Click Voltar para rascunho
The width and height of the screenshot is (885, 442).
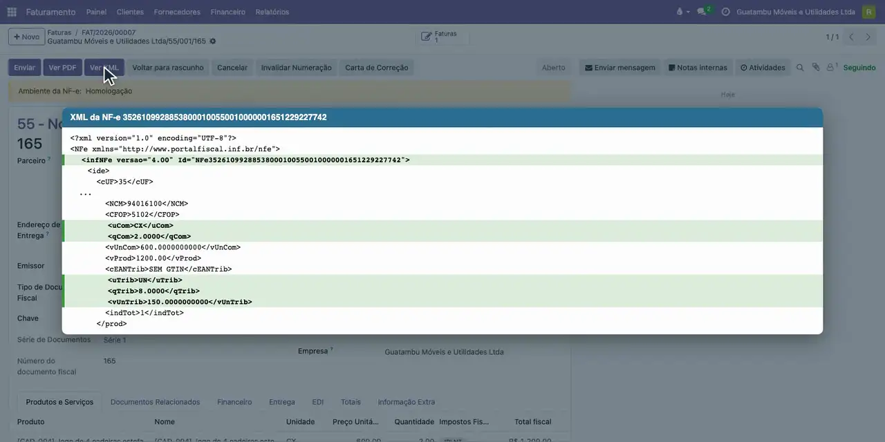click(x=168, y=68)
